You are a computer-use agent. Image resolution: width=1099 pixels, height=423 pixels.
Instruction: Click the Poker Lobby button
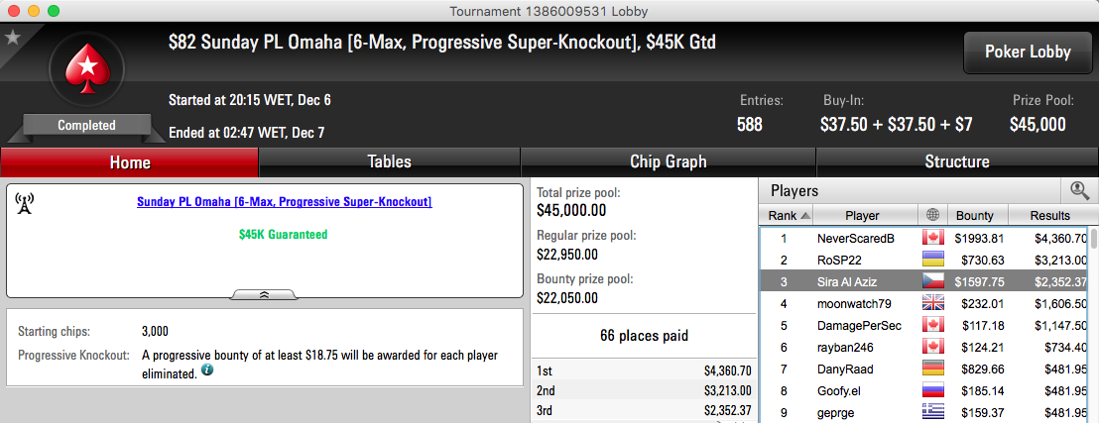(1028, 52)
